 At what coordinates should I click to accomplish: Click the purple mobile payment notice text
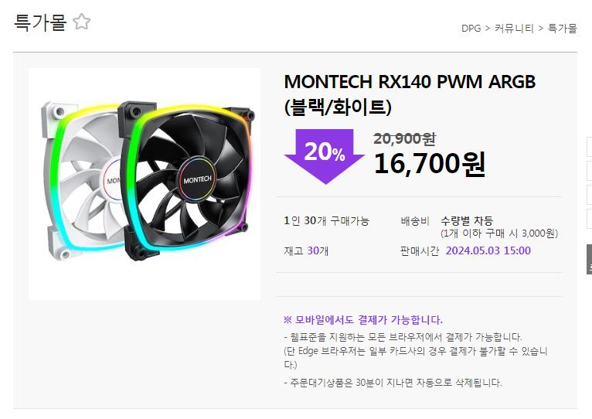click(x=362, y=319)
